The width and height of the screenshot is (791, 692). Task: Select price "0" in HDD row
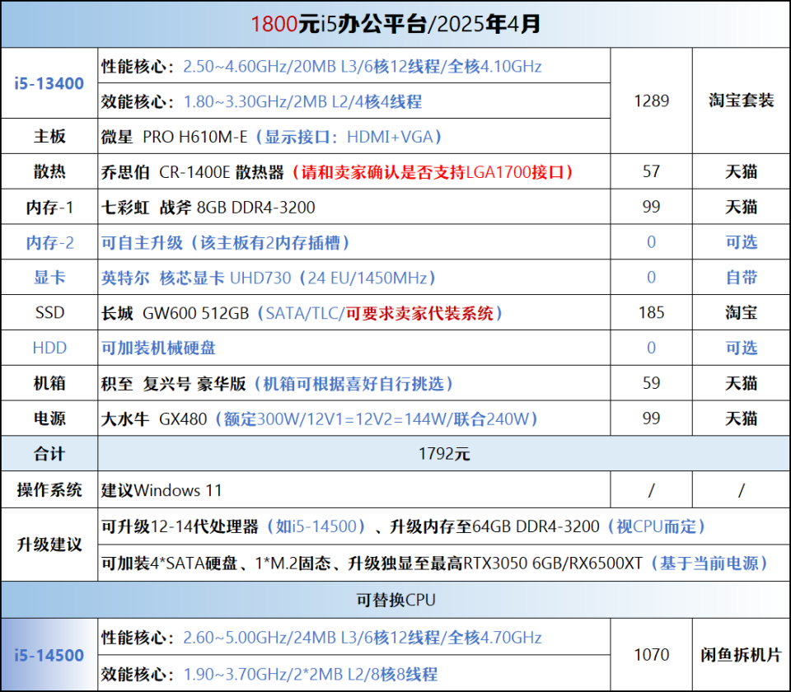(651, 348)
